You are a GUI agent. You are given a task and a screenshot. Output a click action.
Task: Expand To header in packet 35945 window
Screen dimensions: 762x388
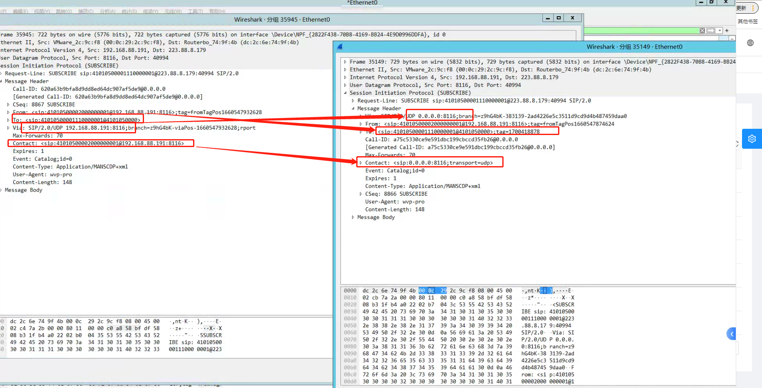(8, 120)
